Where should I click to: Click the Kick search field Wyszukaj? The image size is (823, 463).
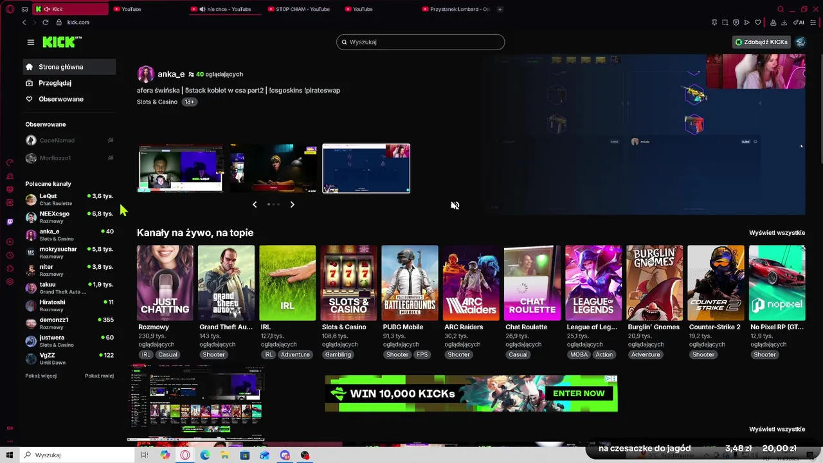click(x=421, y=42)
